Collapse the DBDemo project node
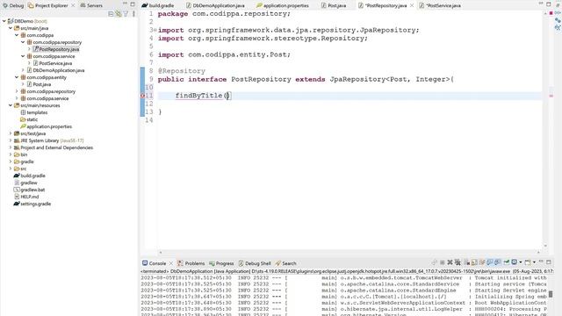Image resolution: width=562 pixels, height=316 pixels. click(4, 21)
